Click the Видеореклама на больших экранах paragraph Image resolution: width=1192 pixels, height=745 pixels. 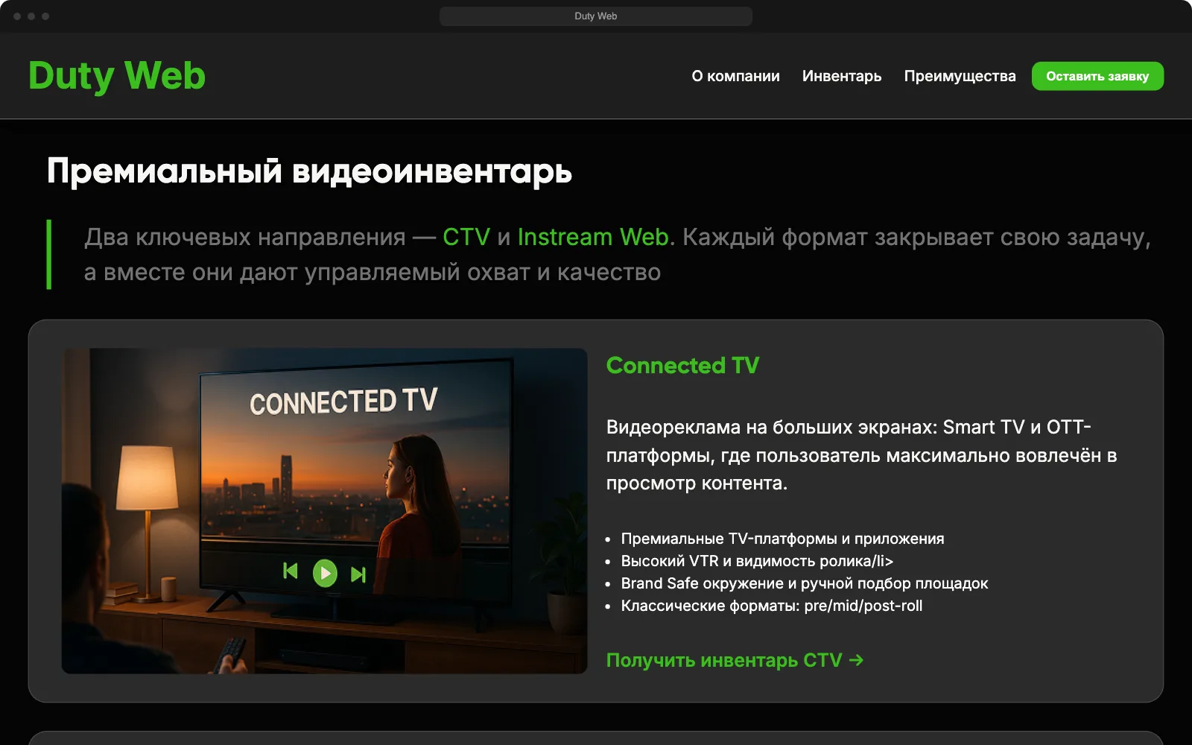(x=861, y=455)
